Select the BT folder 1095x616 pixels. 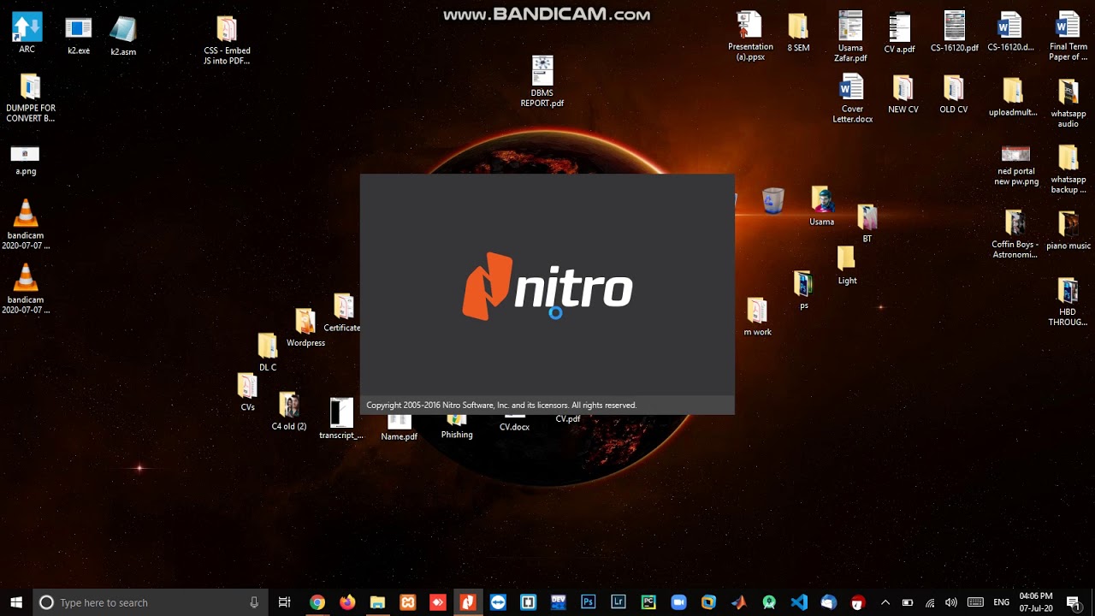click(867, 224)
